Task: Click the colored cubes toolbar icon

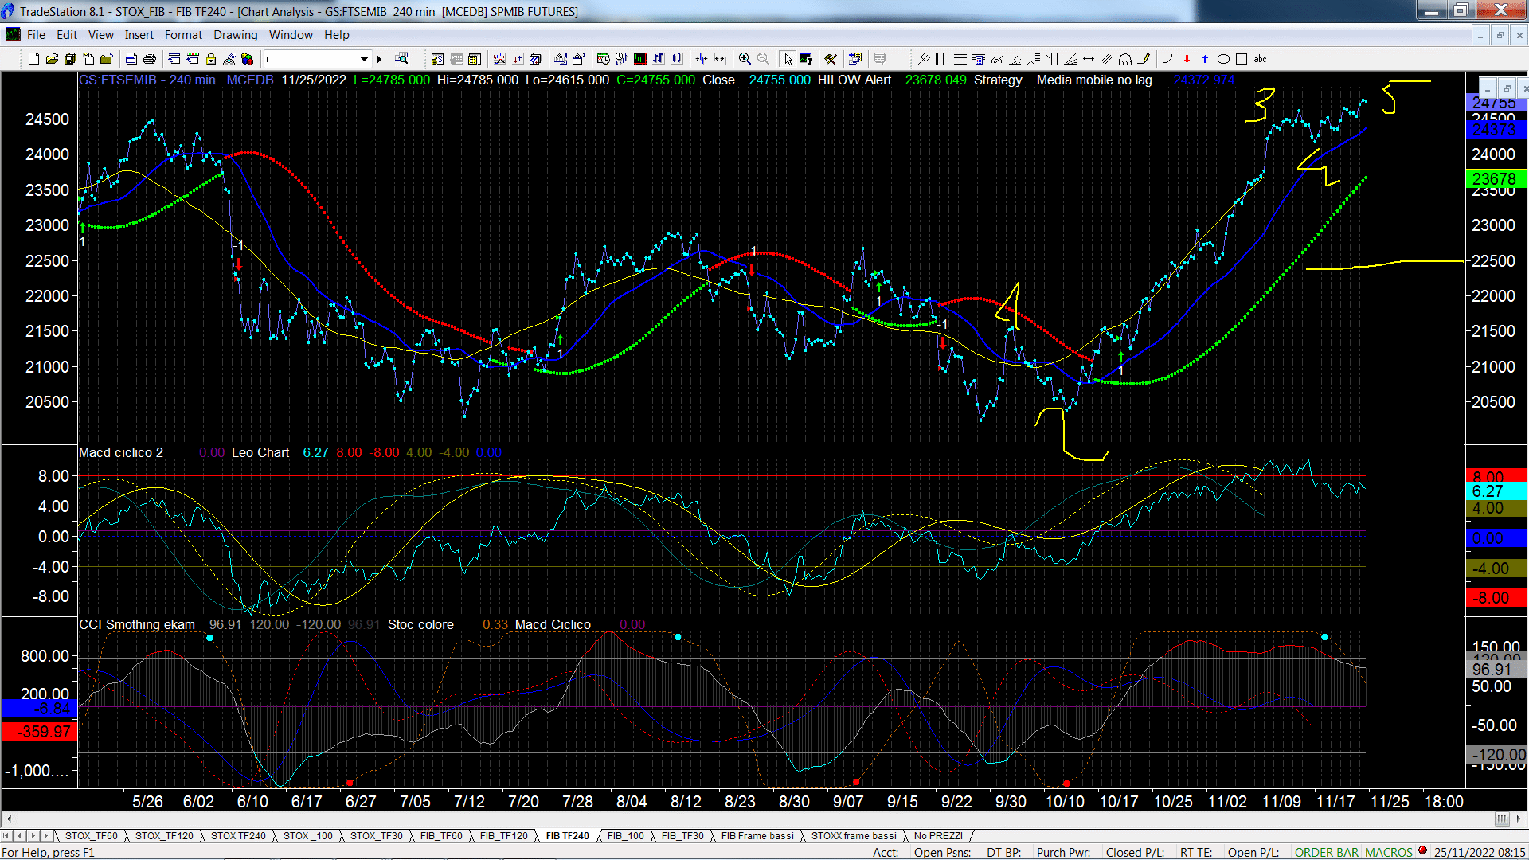Action: (247, 59)
